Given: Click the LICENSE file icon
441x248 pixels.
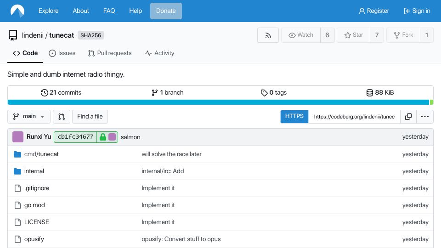Looking at the screenshot, I should tap(17, 222).
